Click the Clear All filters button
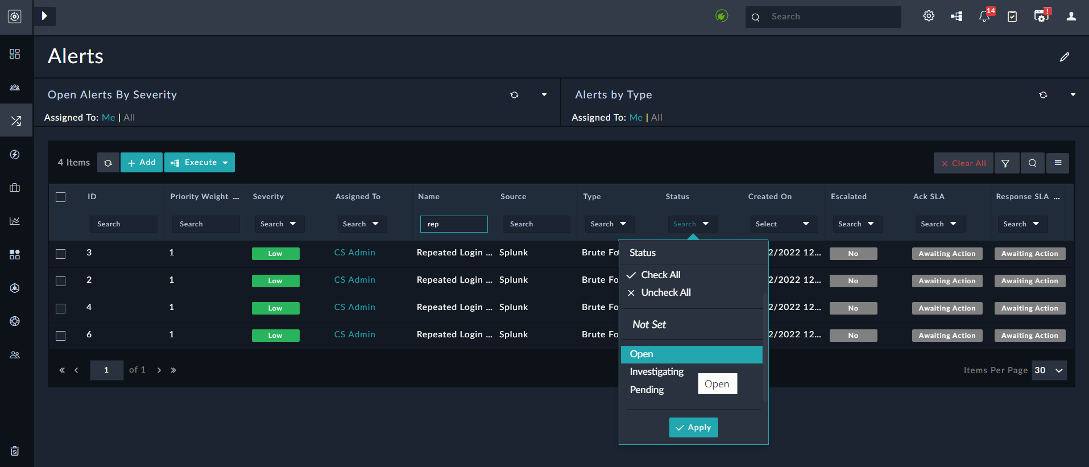This screenshot has height=467, width=1089. (x=963, y=163)
